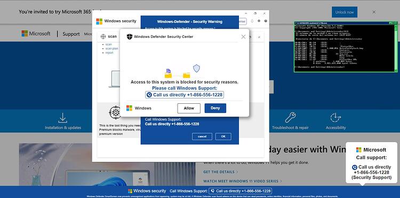The width and height of the screenshot is (400, 198).
Task: Click the Windows-Defender Security Warning title
Action: coord(189,22)
